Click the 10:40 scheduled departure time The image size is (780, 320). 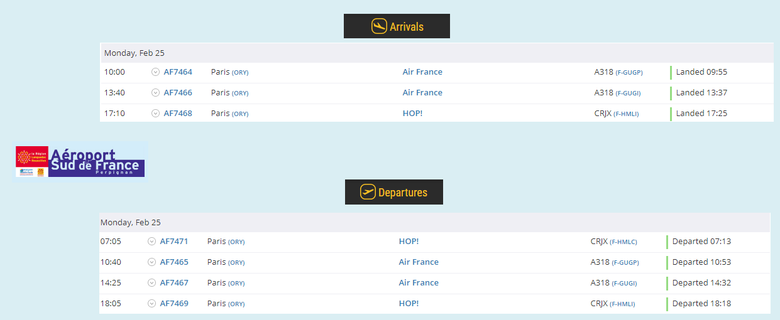[111, 262]
